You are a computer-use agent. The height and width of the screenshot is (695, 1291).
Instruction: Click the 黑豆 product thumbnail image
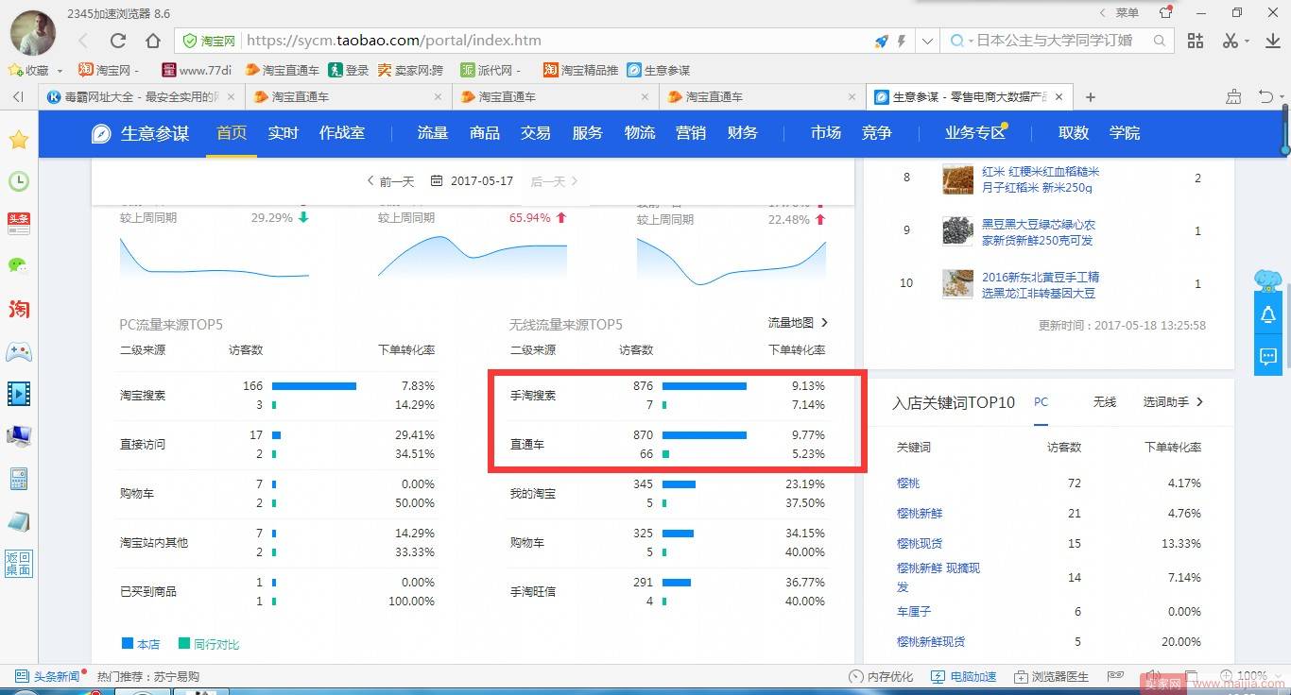pos(957,231)
